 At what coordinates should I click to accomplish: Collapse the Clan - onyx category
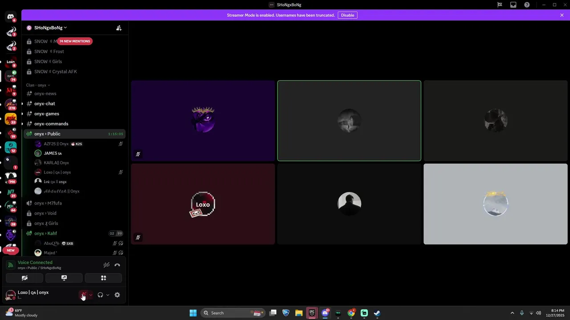click(38, 85)
